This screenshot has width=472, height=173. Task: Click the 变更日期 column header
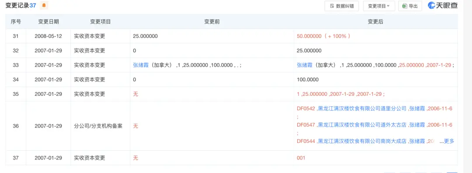(x=48, y=22)
